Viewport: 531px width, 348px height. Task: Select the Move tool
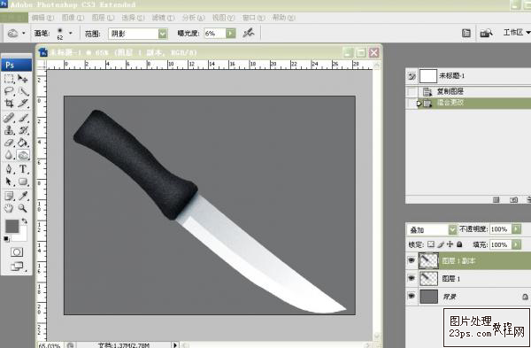click(x=23, y=79)
